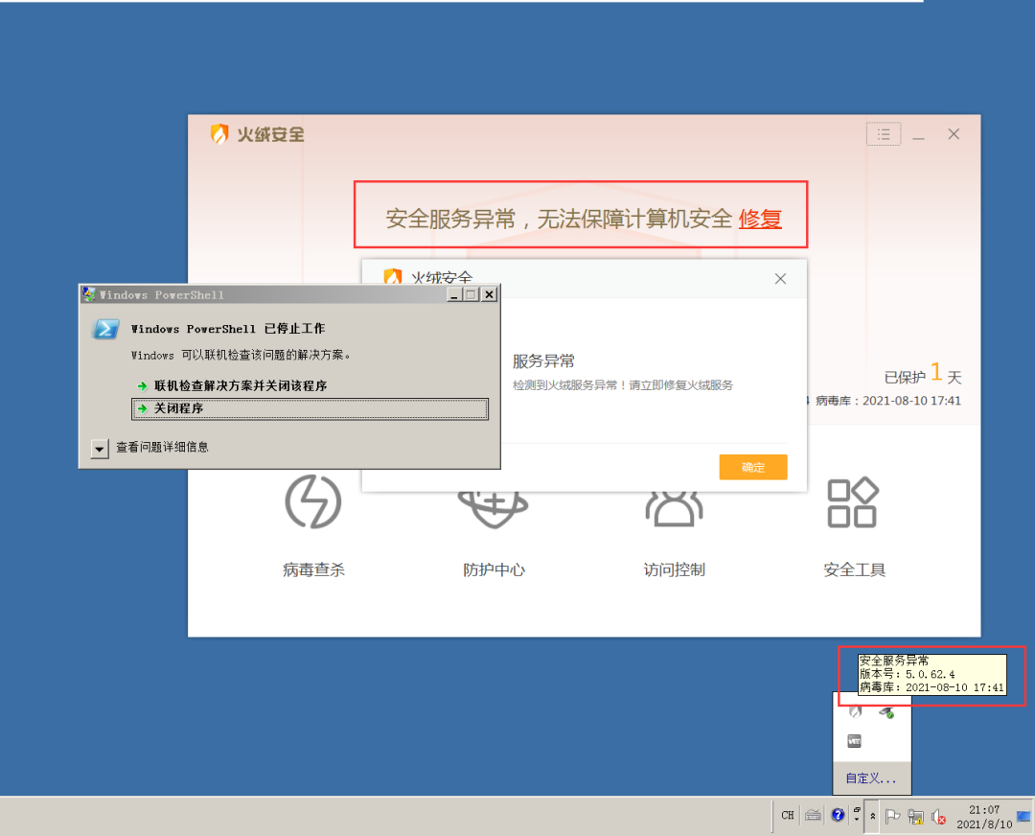Close the Huorong main window

[x=954, y=134]
